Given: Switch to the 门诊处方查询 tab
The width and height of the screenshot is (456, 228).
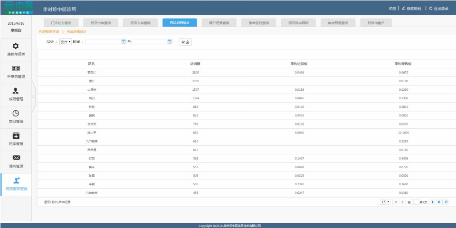Looking at the screenshot, I should [x=61, y=23].
